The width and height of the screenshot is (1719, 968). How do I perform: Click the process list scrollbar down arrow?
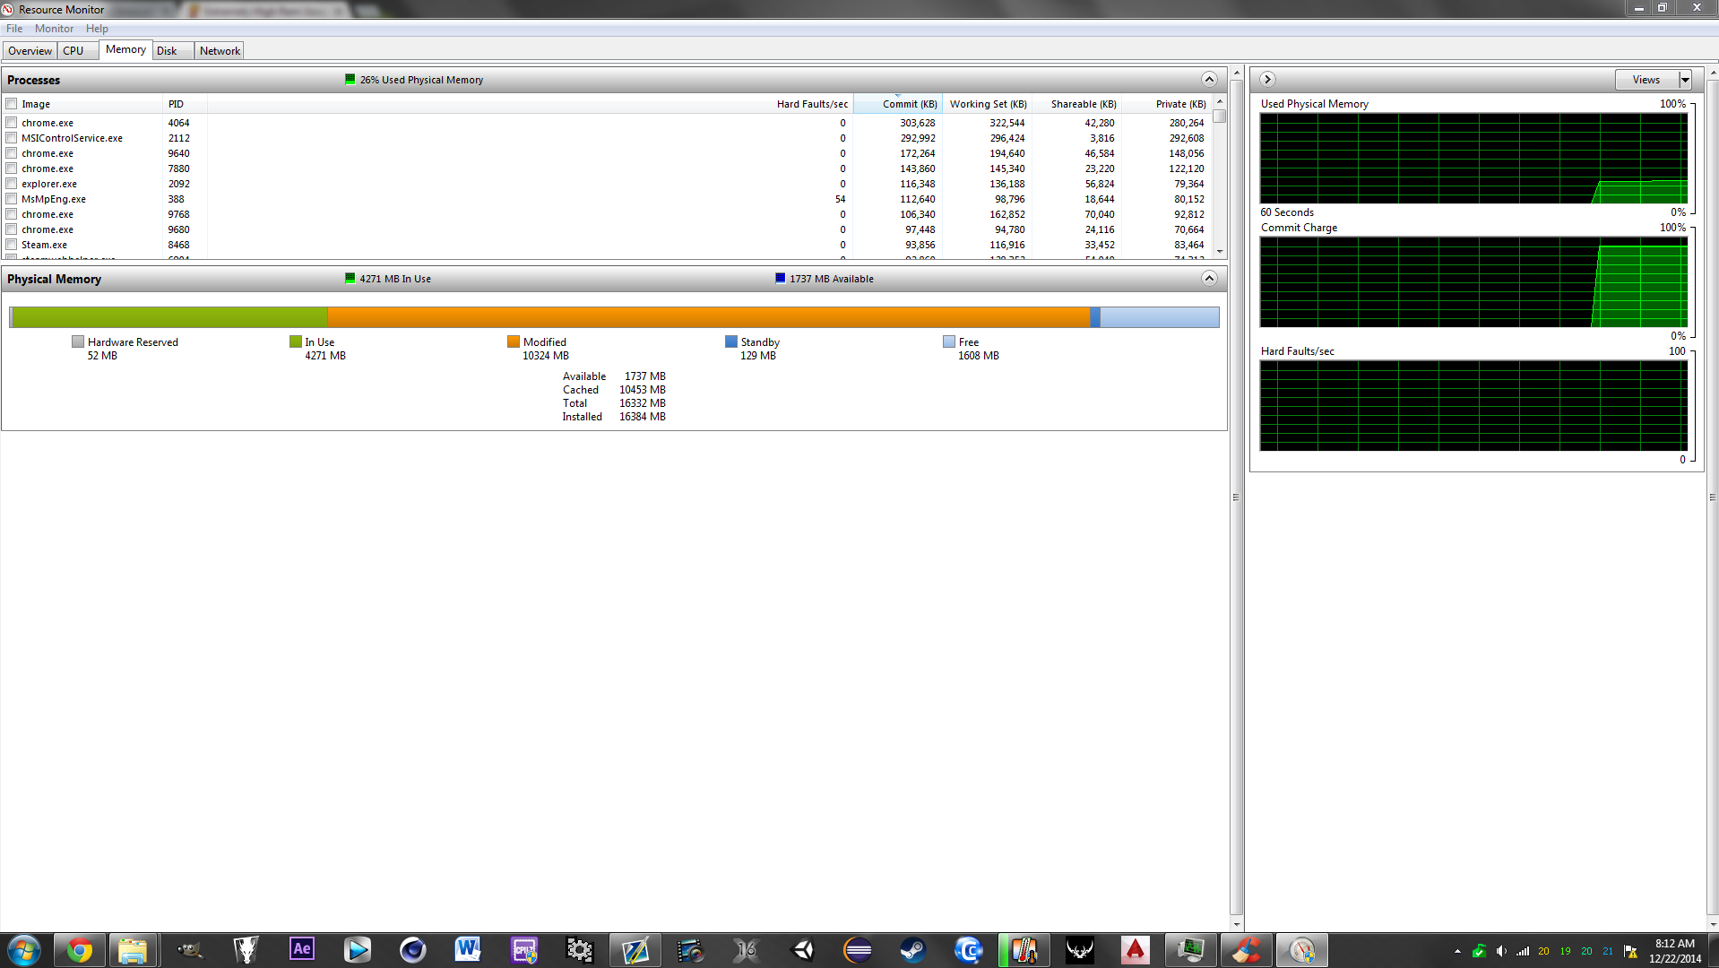(x=1220, y=253)
